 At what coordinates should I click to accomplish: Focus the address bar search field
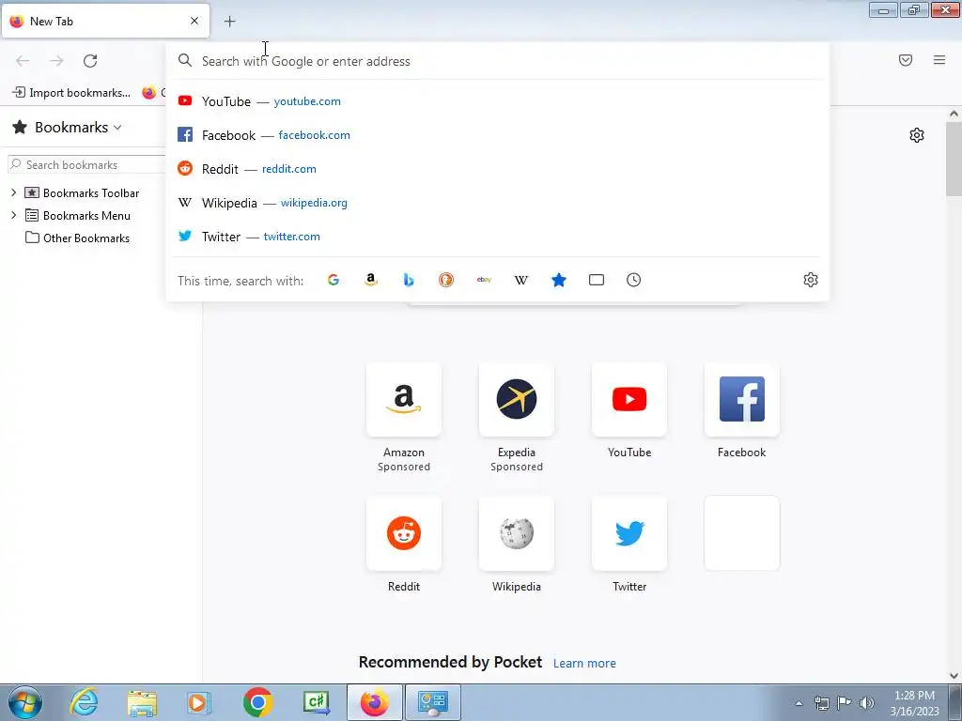pos(497,61)
